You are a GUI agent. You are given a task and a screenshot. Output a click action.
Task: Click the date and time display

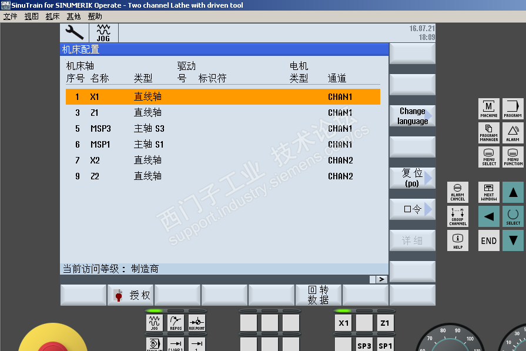(422, 32)
